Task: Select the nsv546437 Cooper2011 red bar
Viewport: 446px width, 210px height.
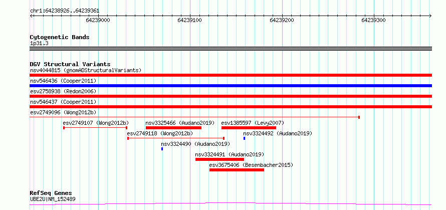Action: (231, 107)
